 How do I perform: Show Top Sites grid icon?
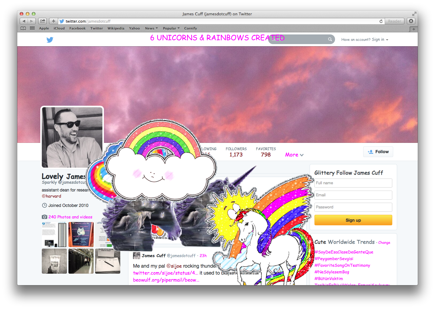click(x=32, y=28)
